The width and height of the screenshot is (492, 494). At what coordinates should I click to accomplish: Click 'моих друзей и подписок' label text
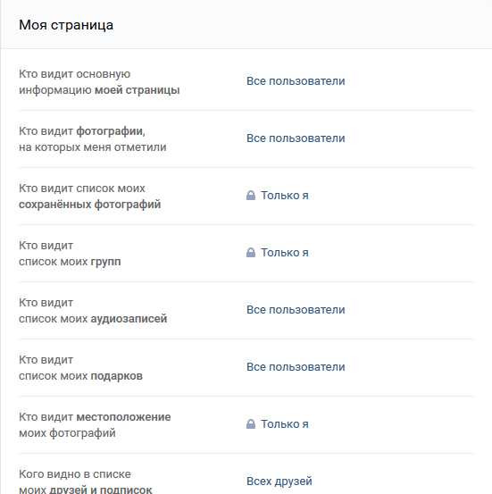click(86, 490)
